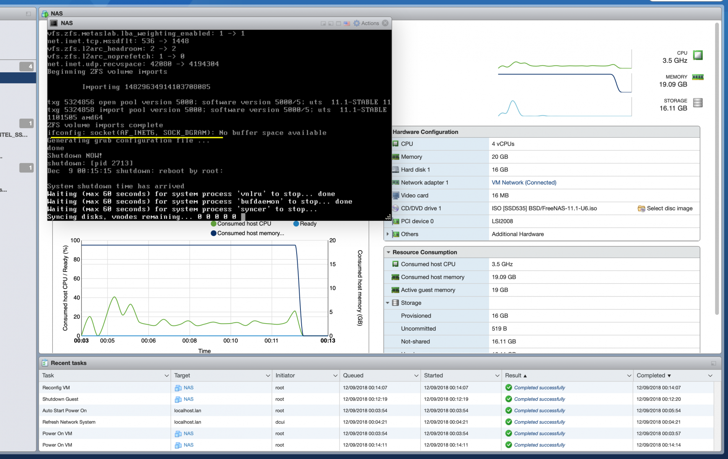Image resolution: width=728 pixels, height=459 pixels.
Task: Click the CD/DVD drive 1 disc icon
Action: (395, 208)
